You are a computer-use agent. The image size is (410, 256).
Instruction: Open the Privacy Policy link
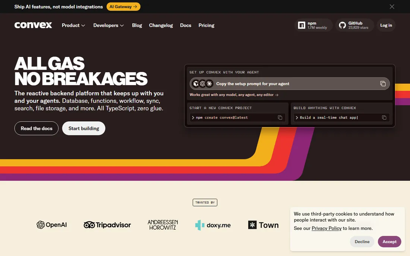coord(327,228)
